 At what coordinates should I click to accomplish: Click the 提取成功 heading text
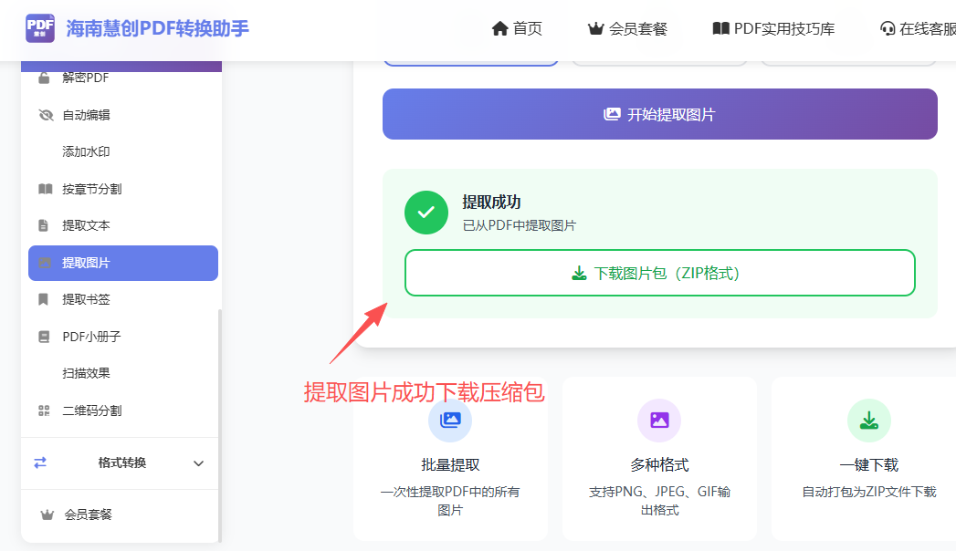491,203
